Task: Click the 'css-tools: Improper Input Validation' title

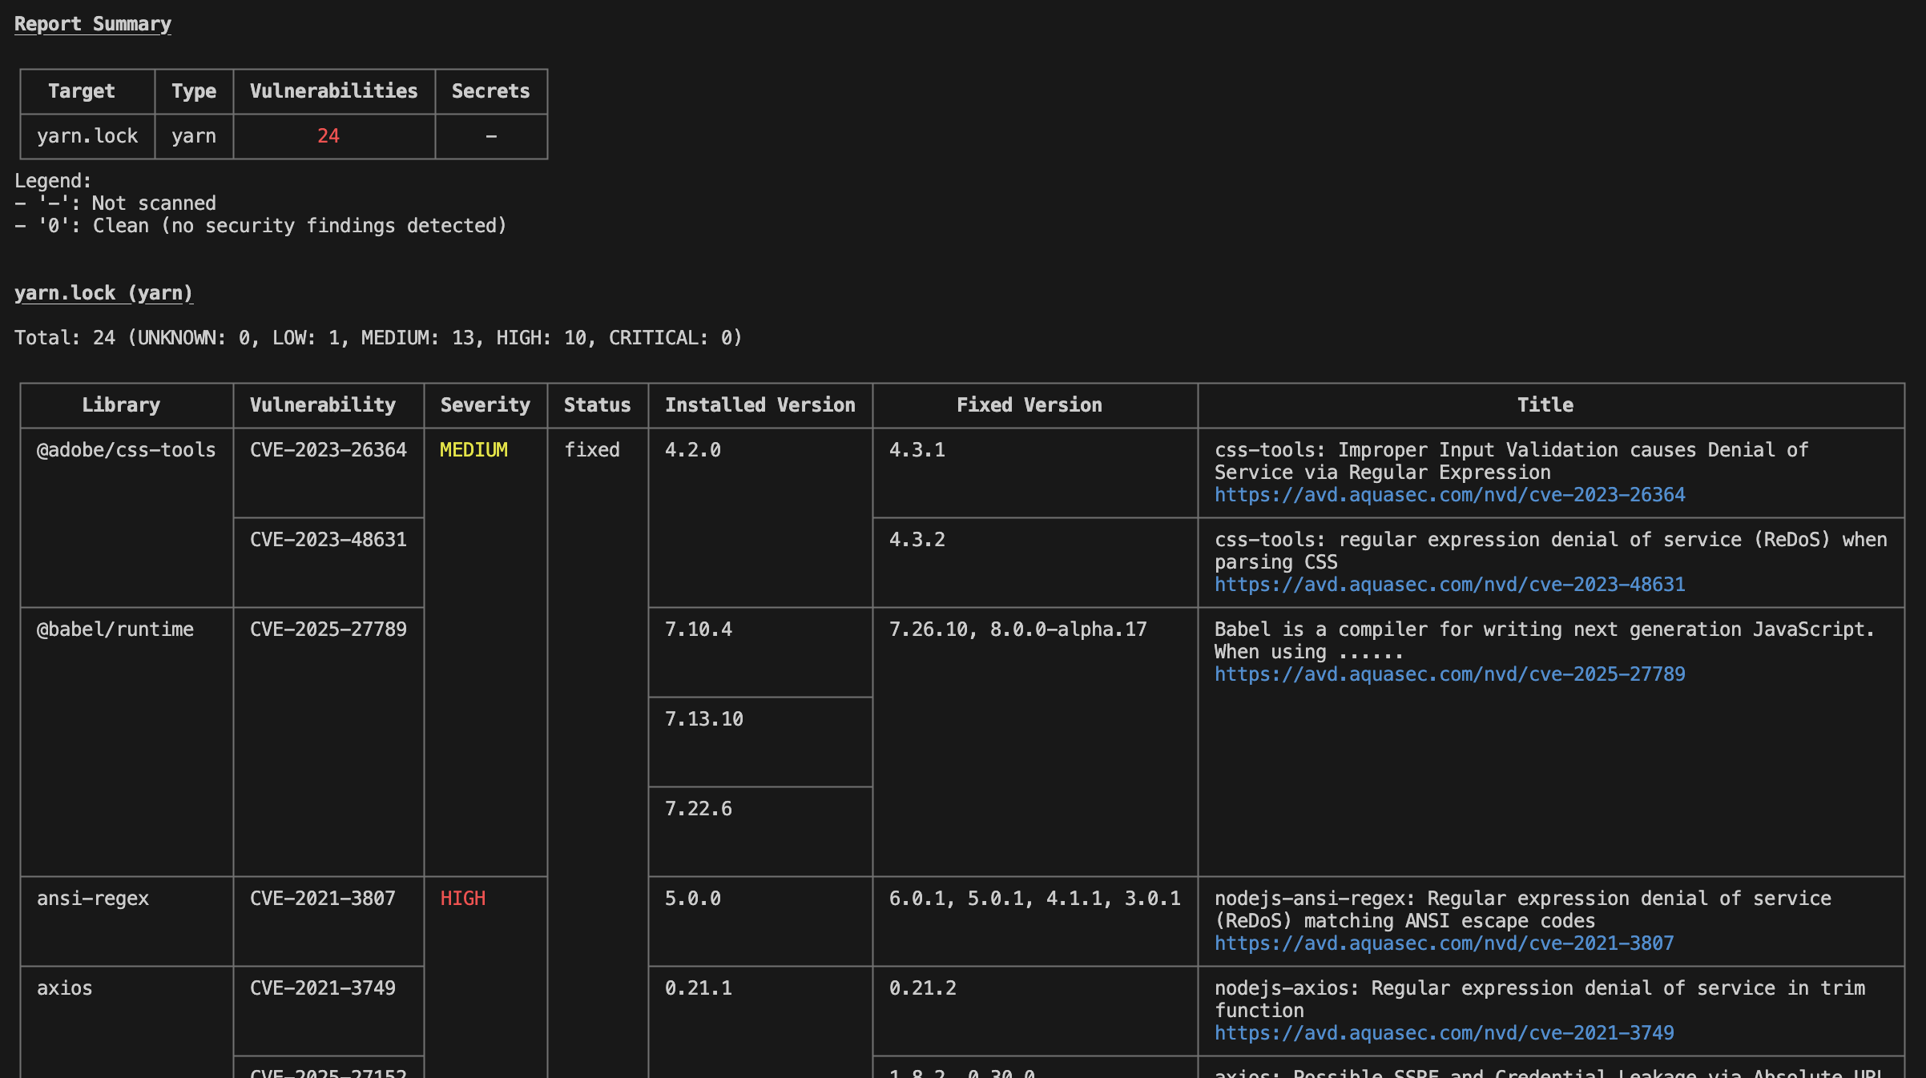Action: point(1512,461)
